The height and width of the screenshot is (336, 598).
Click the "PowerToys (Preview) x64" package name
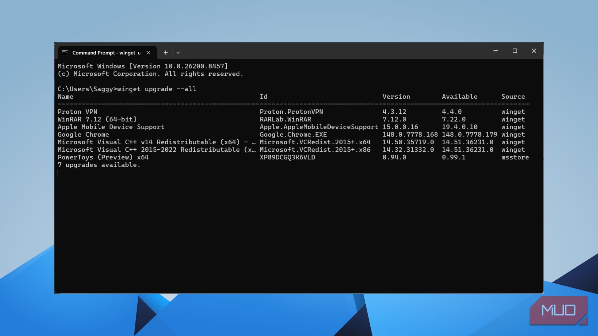tap(103, 157)
